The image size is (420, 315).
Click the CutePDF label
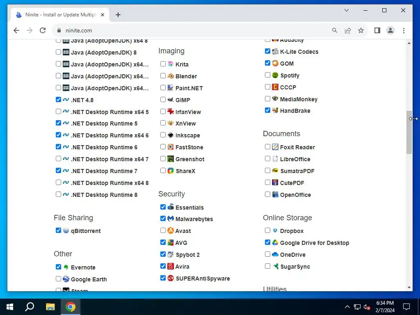tap(292, 183)
